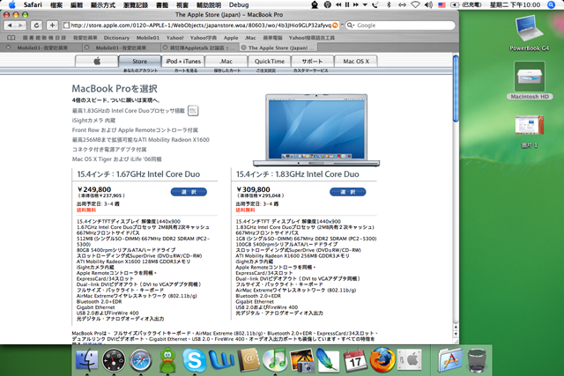Open the Mac OS X navigation tab
The image size is (564, 376).
pos(356,61)
